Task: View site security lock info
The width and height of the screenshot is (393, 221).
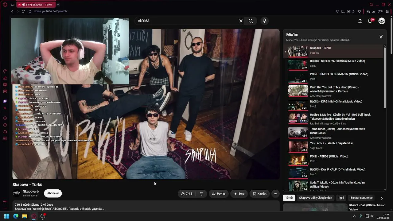Action: [x=30, y=11]
